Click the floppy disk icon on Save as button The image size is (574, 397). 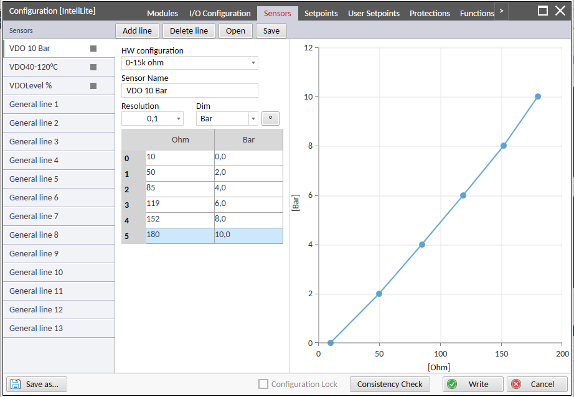coord(15,384)
